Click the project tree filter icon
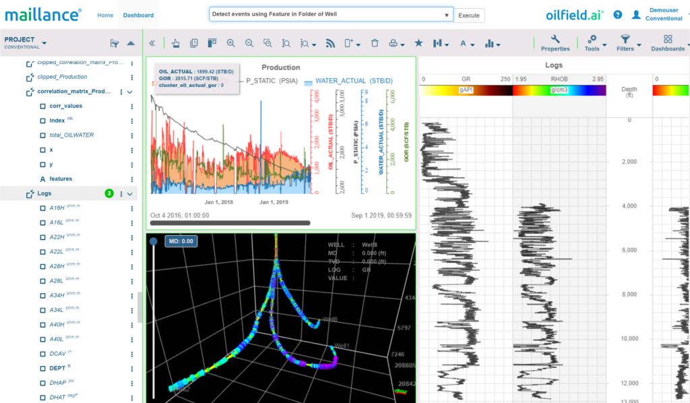 (115, 43)
